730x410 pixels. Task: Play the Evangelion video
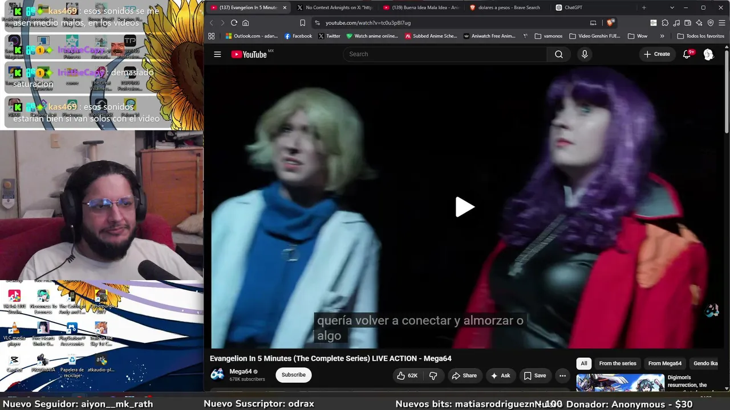tap(465, 207)
